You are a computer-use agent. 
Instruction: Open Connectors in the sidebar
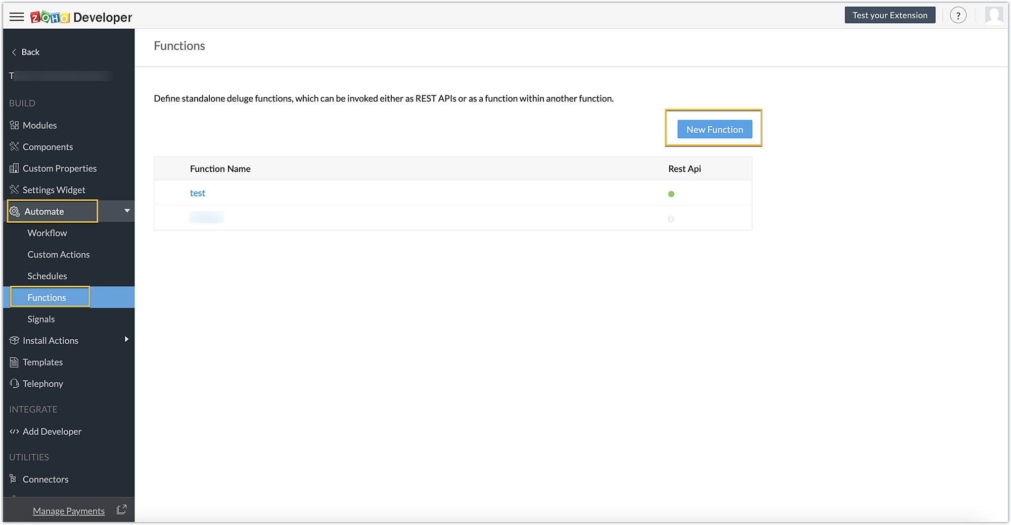click(45, 480)
